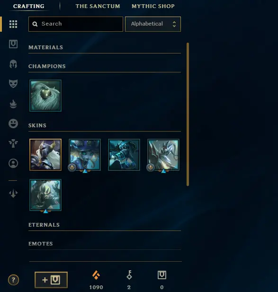
Task: Open the Alphabetical sort dropdown
Action: coord(153,24)
